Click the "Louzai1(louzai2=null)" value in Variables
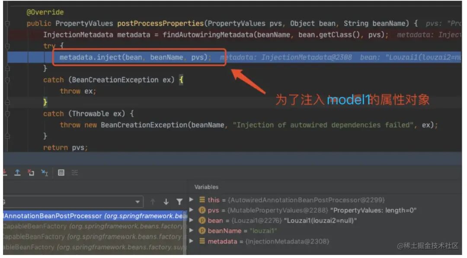Viewport: 467px width, 258px height. [320, 220]
